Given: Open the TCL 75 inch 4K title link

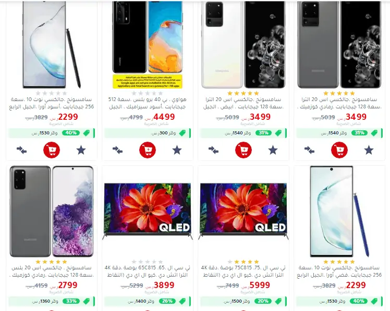Looking at the screenshot, I should 243,271.
